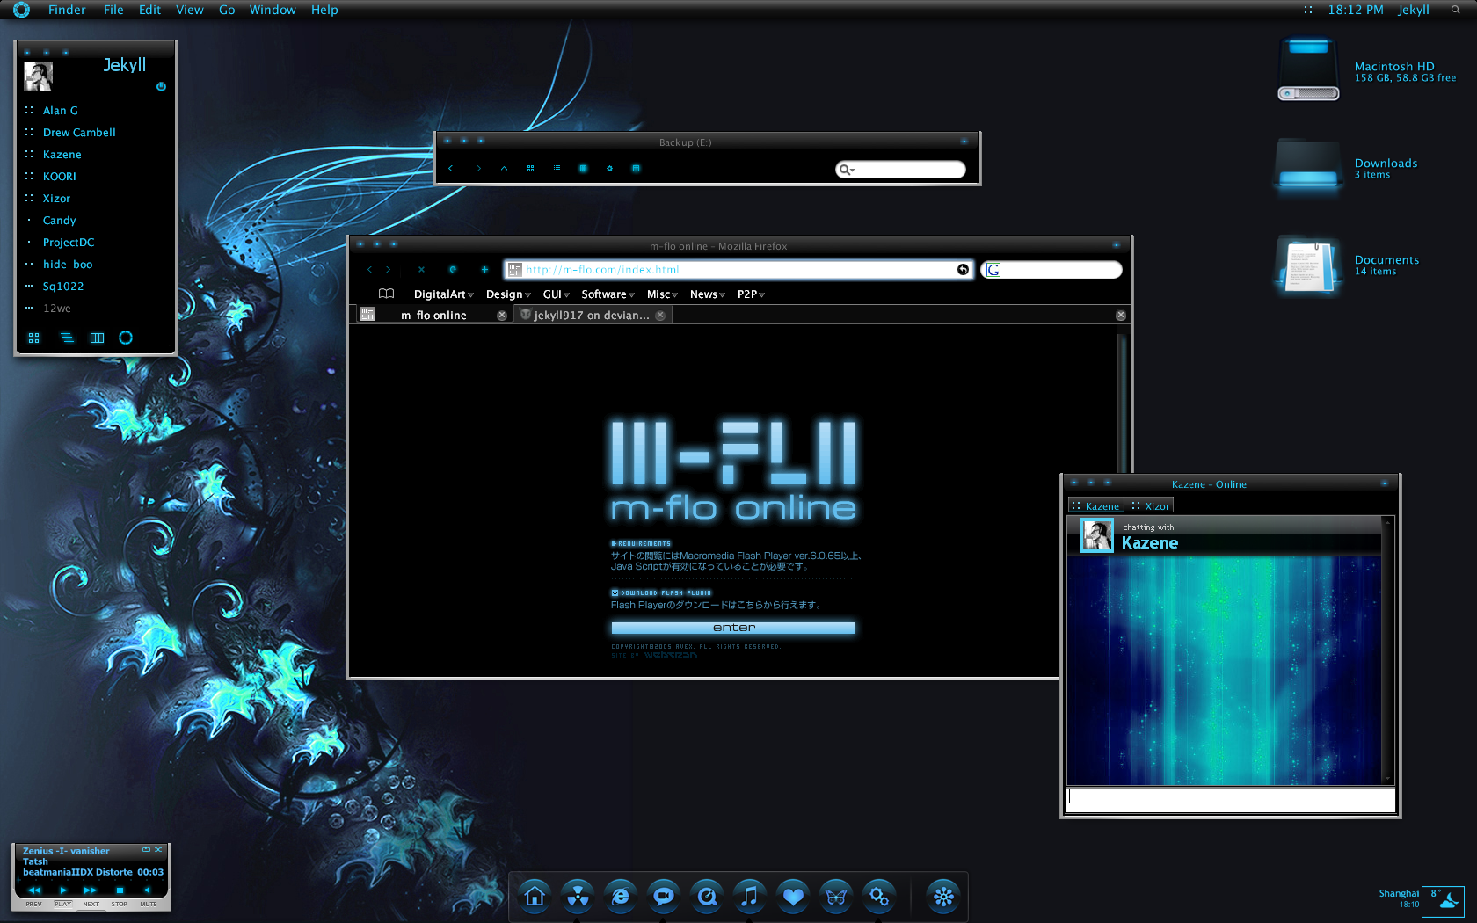Select contact Candy in buddy list

coord(60,221)
